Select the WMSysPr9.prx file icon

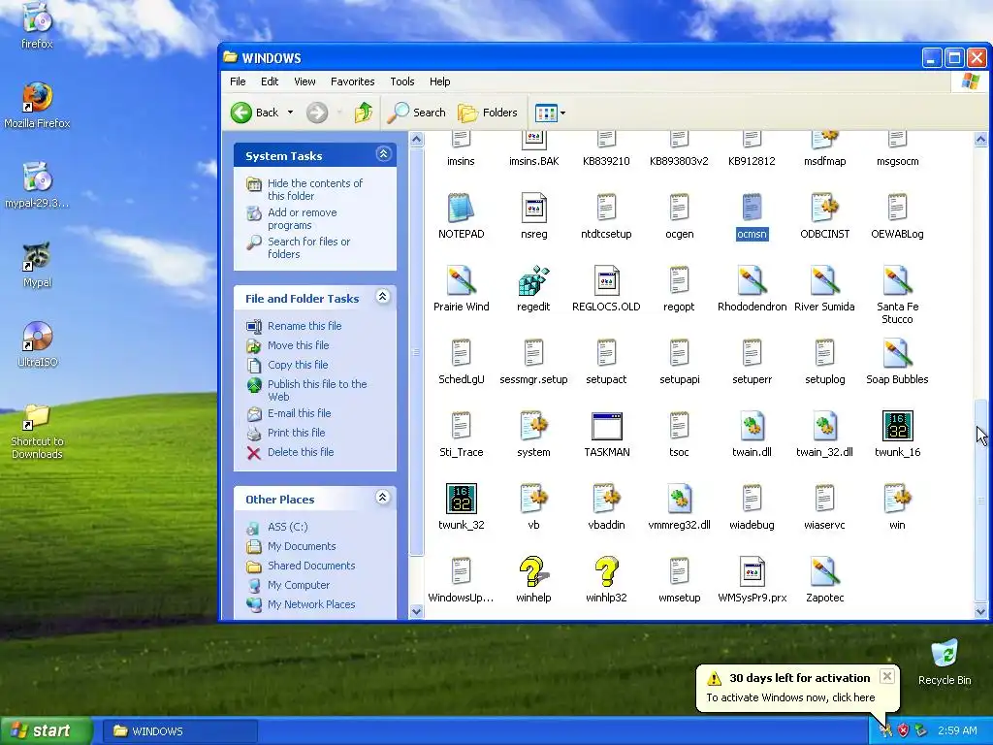click(752, 571)
